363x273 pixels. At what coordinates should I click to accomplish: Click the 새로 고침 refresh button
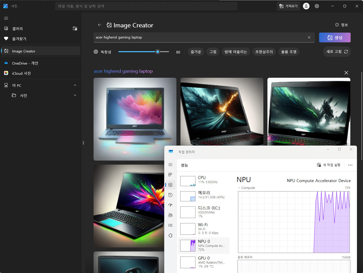point(337,52)
